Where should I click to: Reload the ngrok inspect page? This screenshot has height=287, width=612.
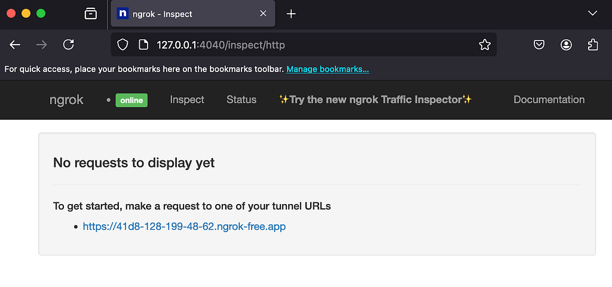coord(69,45)
